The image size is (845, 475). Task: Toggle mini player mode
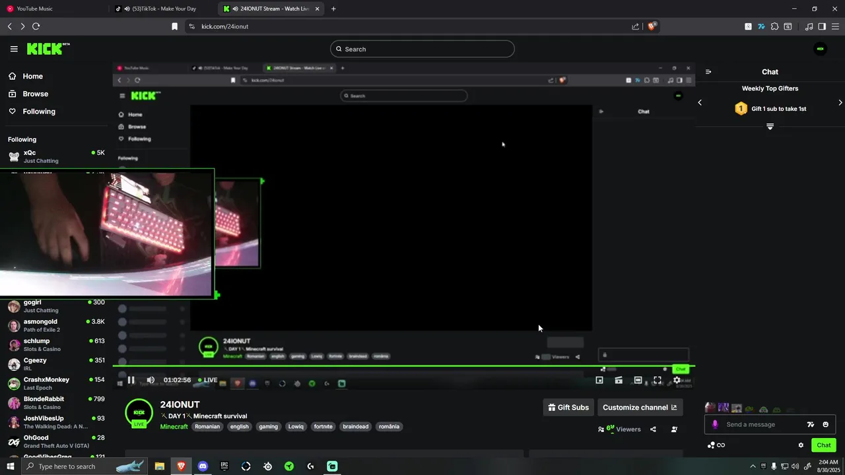[619, 380]
